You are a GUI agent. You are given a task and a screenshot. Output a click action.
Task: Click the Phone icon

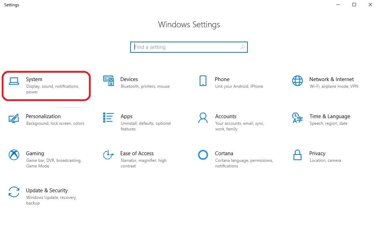click(203, 81)
